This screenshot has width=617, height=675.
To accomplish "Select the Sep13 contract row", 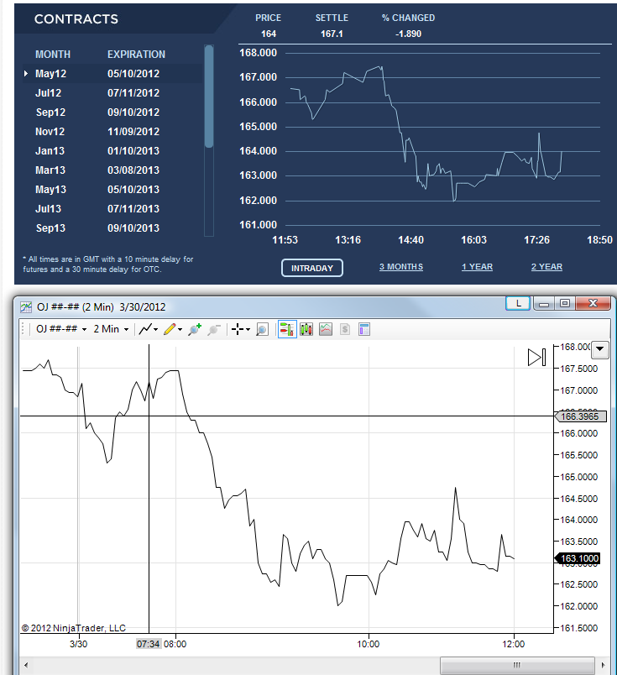I will pyautogui.click(x=112, y=228).
